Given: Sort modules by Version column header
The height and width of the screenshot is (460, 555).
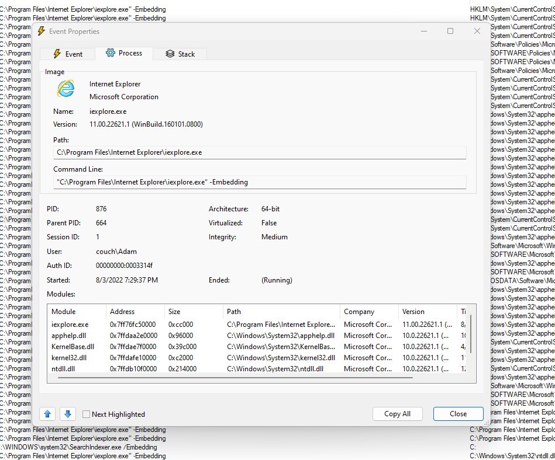Looking at the screenshot, I should 428,312.
